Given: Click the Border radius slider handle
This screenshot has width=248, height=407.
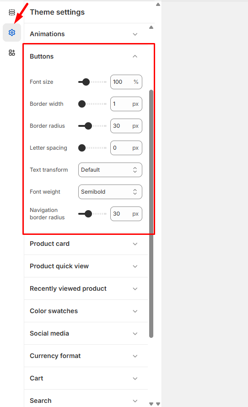Looking at the screenshot, I should click(x=88, y=126).
